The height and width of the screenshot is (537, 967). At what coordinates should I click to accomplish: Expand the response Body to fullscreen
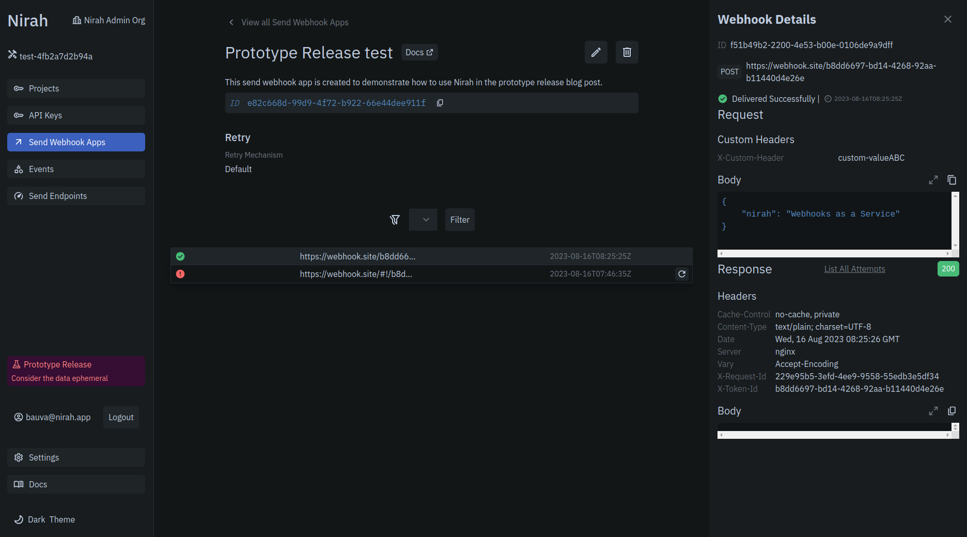(x=933, y=411)
